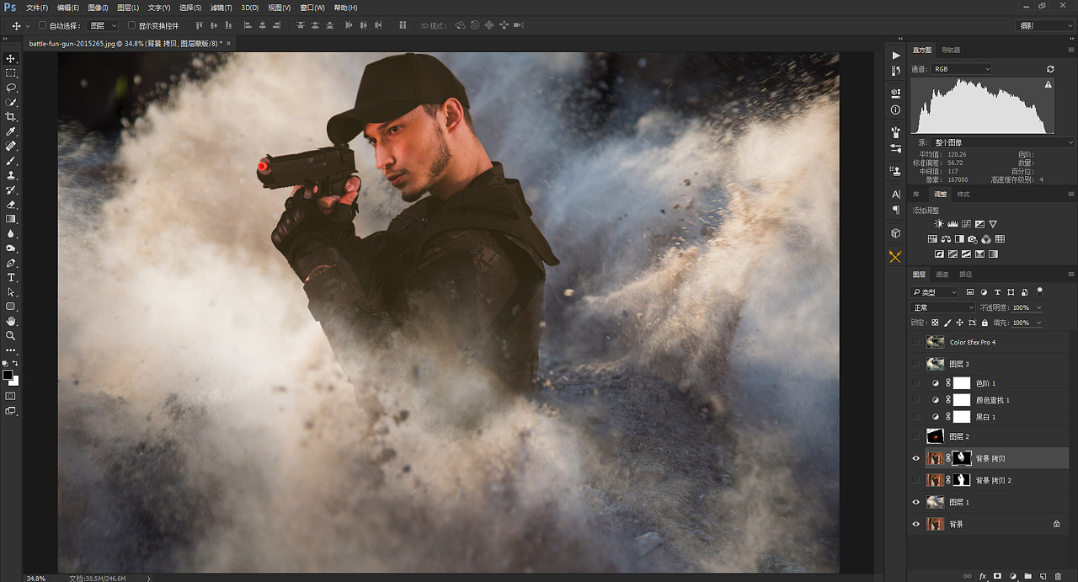Add a Curves adjustment

pyautogui.click(x=966, y=224)
